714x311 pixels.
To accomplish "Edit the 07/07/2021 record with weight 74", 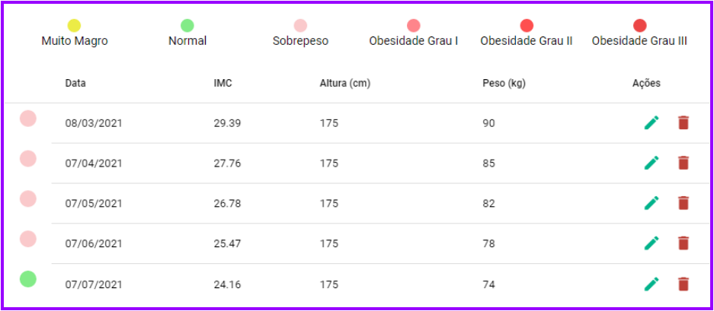I will (651, 284).
